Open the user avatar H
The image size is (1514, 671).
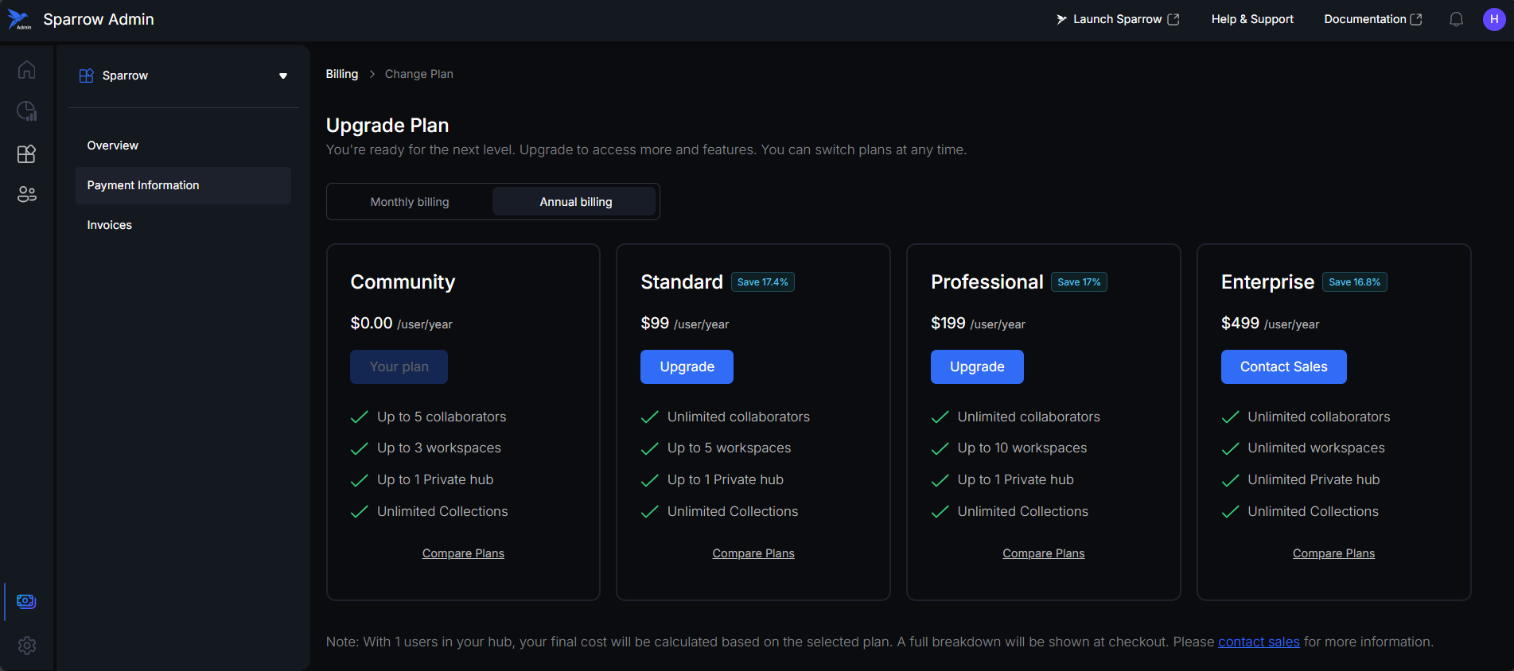1493,19
